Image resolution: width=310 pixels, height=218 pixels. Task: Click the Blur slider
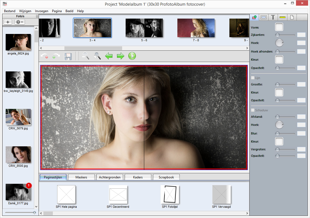click(285, 133)
